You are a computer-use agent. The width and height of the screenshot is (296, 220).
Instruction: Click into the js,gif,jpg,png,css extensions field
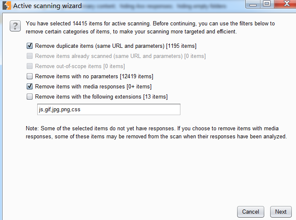(x=108, y=110)
